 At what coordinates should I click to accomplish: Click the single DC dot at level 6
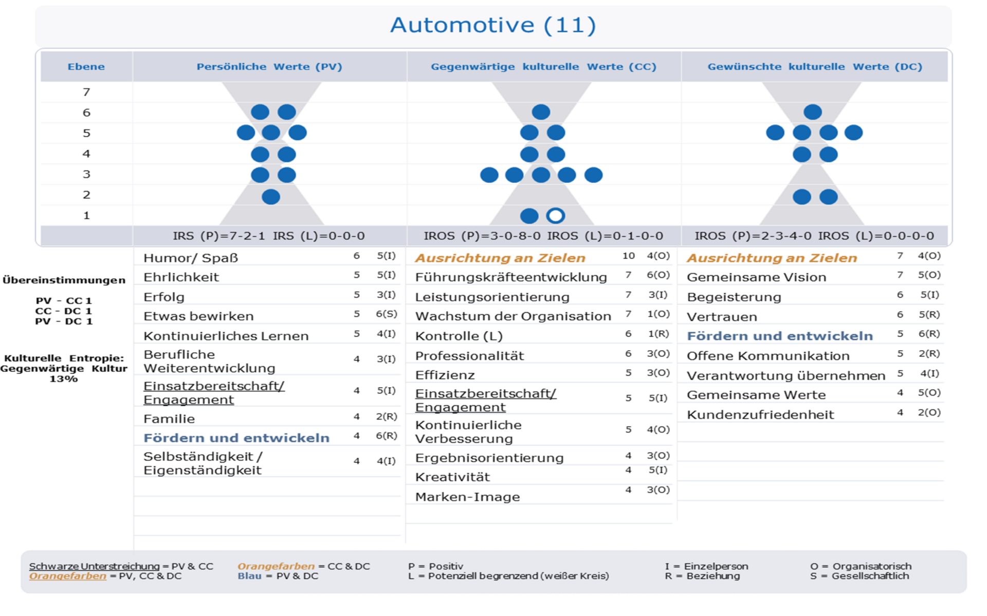(813, 112)
